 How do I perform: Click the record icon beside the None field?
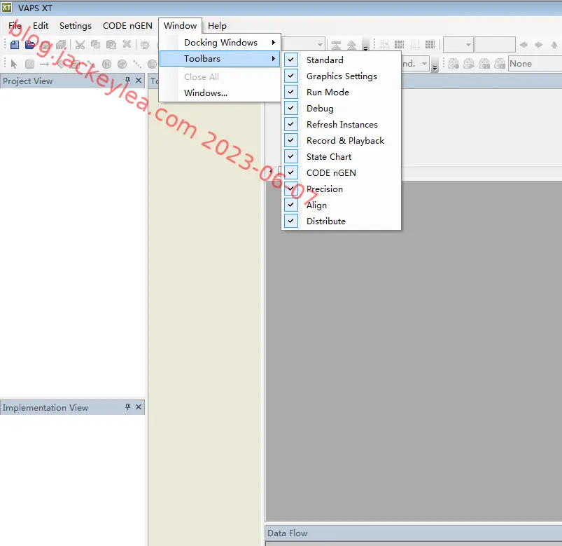coord(500,64)
